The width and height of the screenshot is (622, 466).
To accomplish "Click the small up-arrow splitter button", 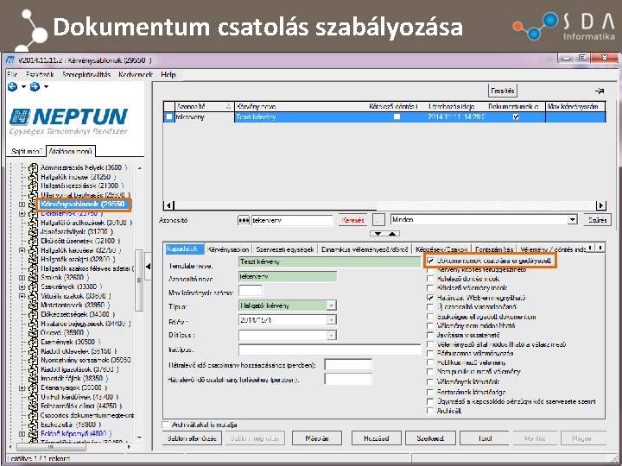I will (392, 234).
